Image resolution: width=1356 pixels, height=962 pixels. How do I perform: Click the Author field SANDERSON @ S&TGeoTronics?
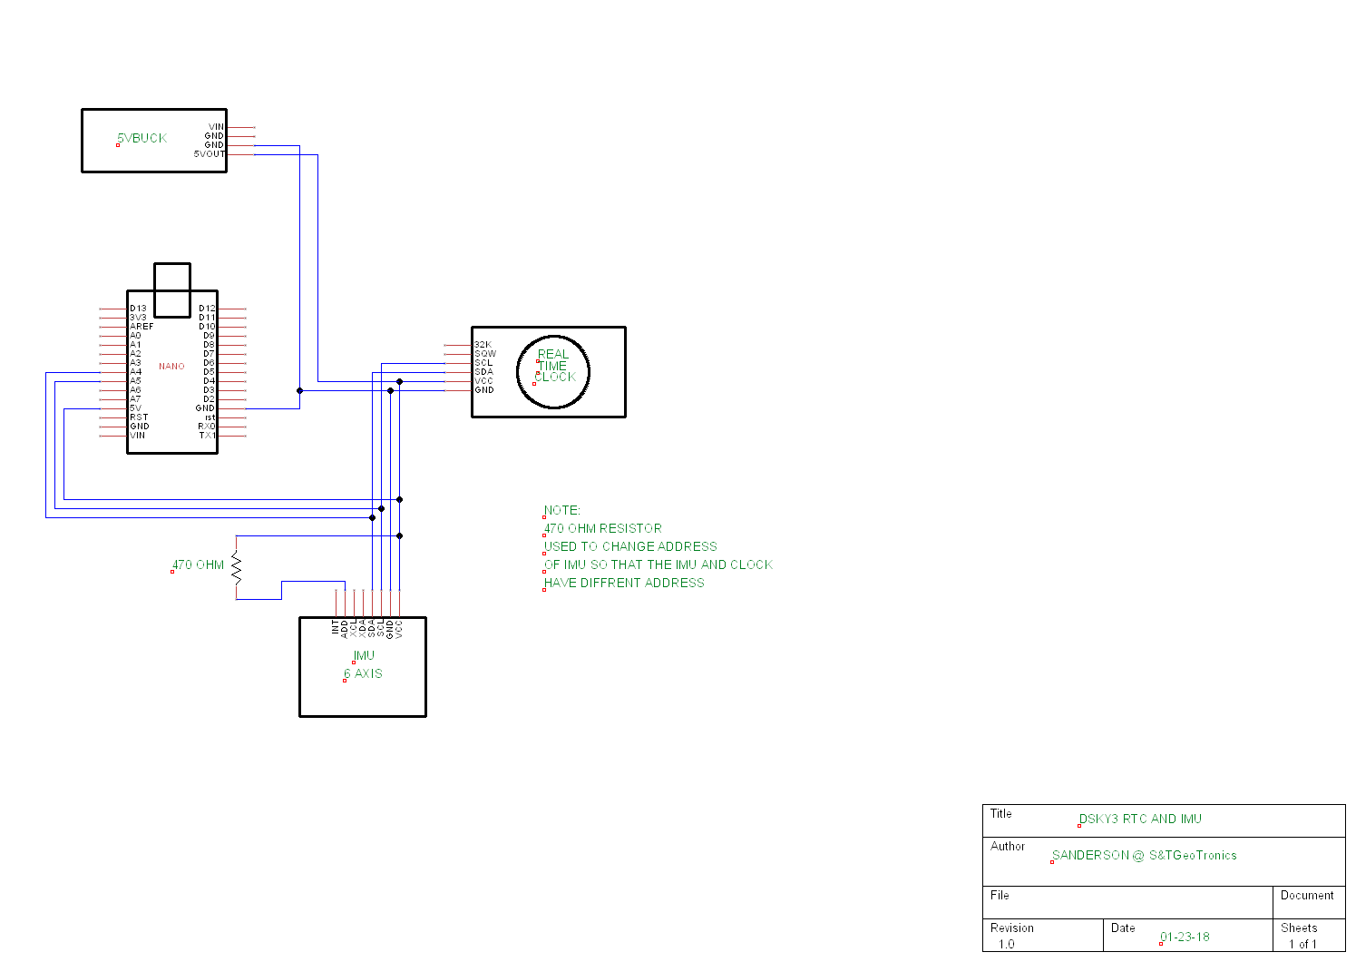(1144, 855)
